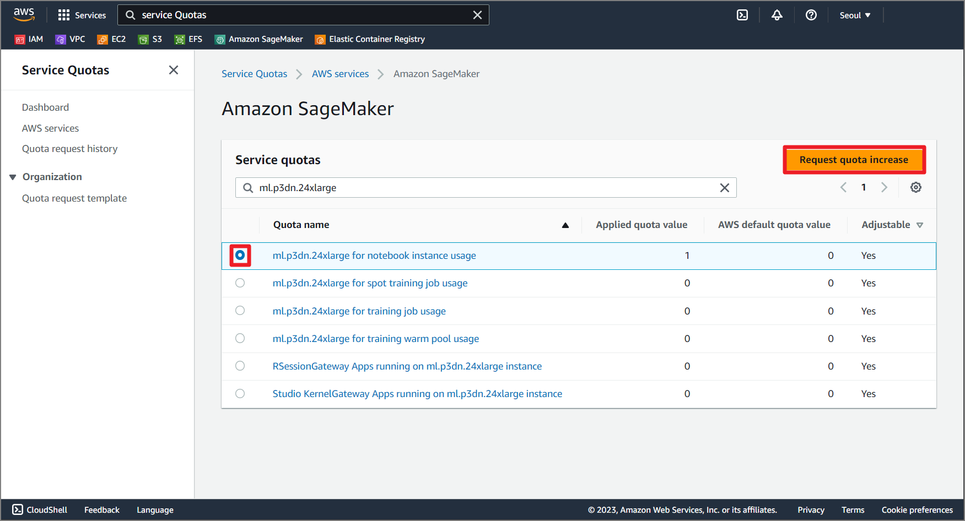Open the IAM shortcut in favorites bar
This screenshot has width=965, height=521.
tap(29, 39)
